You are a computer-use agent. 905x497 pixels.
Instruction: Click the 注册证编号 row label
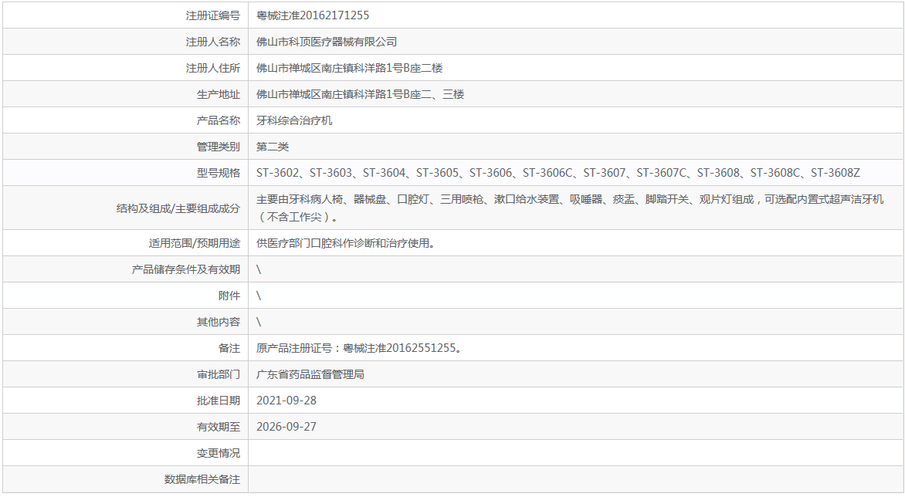pyautogui.click(x=219, y=15)
